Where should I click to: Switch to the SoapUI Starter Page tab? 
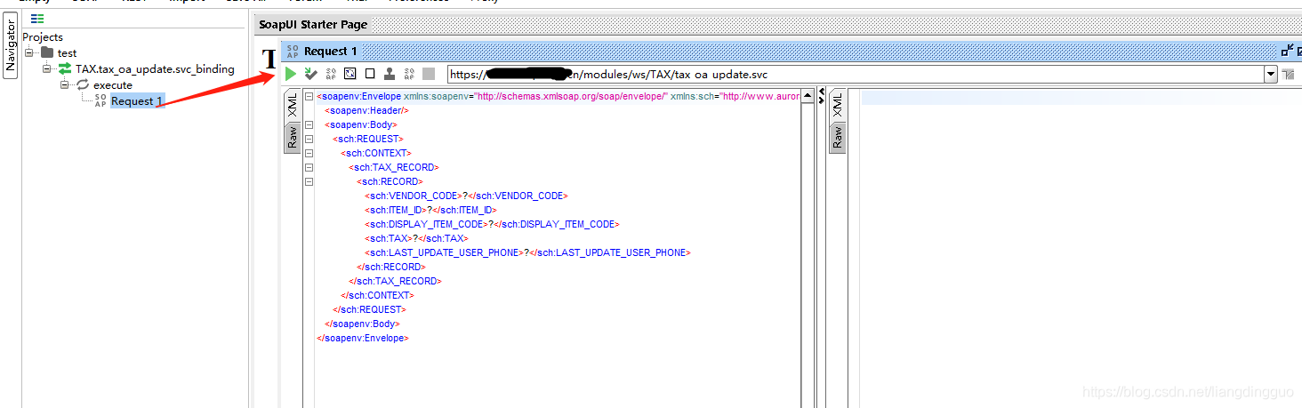click(x=312, y=25)
